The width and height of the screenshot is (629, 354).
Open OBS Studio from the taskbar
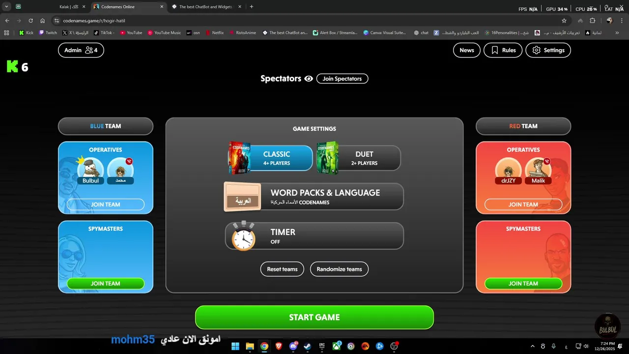coord(394,346)
